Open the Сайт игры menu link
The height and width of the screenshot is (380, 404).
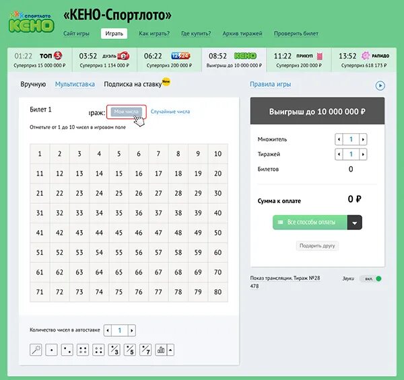(76, 34)
